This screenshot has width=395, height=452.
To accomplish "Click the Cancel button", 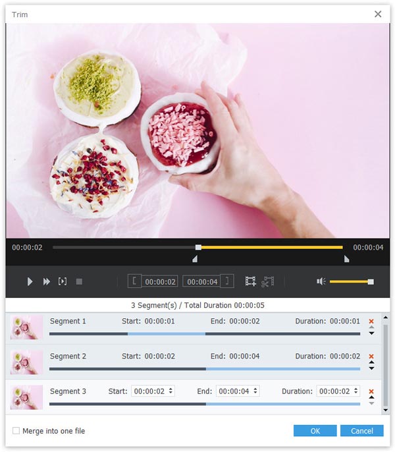I will pos(361,431).
